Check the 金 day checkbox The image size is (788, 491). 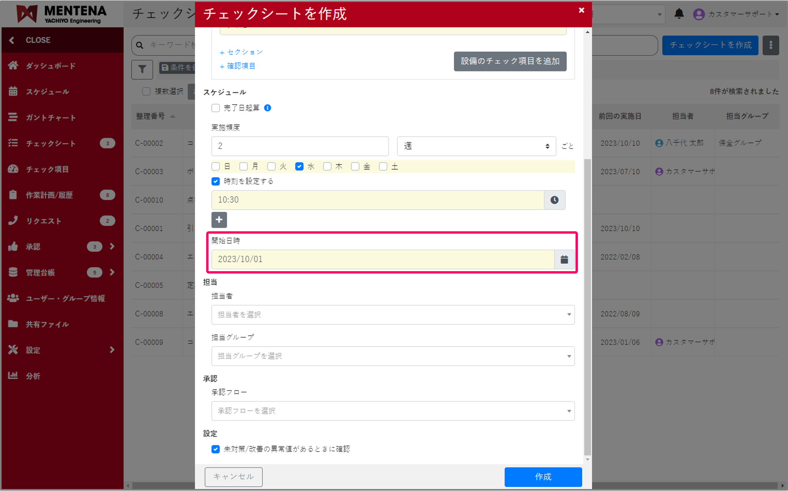pyautogui.click(x=355, y=166)
